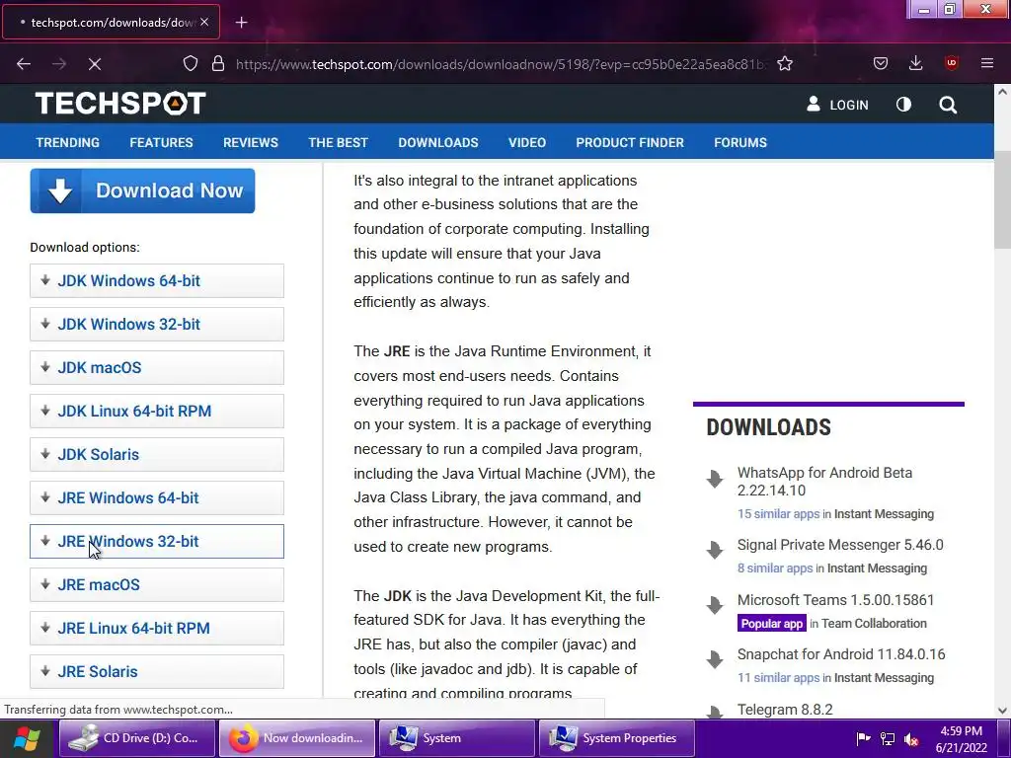This screenshot has height=758, width=1011.
Task: Choose JDK Windows 32-bit download option
Action: 157,324
